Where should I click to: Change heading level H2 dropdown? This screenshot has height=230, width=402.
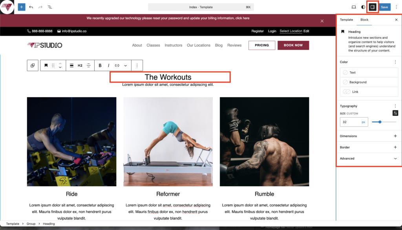(80, 65)
